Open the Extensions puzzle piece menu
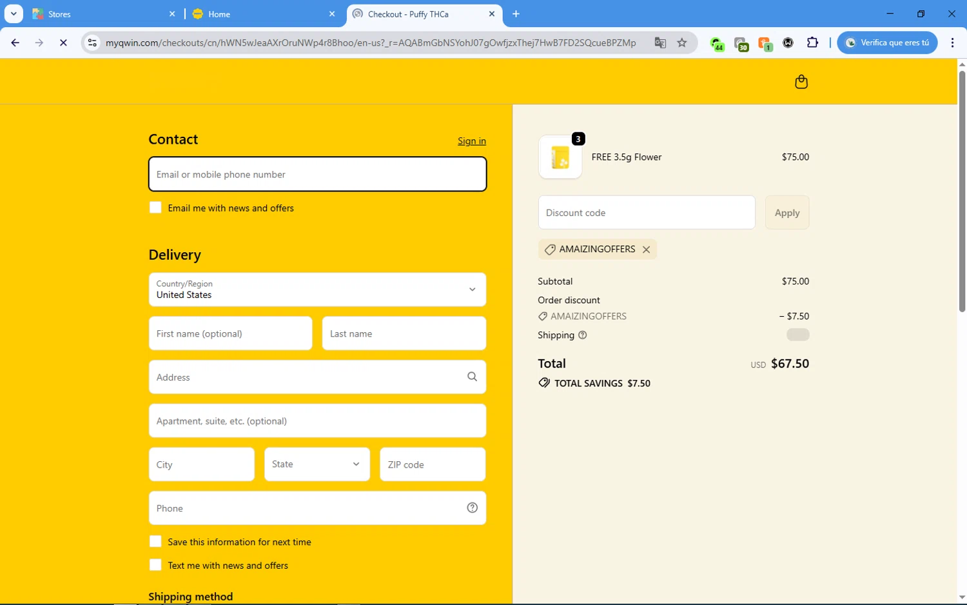Viewport: 967px width, 605px height. pos(812,43)
